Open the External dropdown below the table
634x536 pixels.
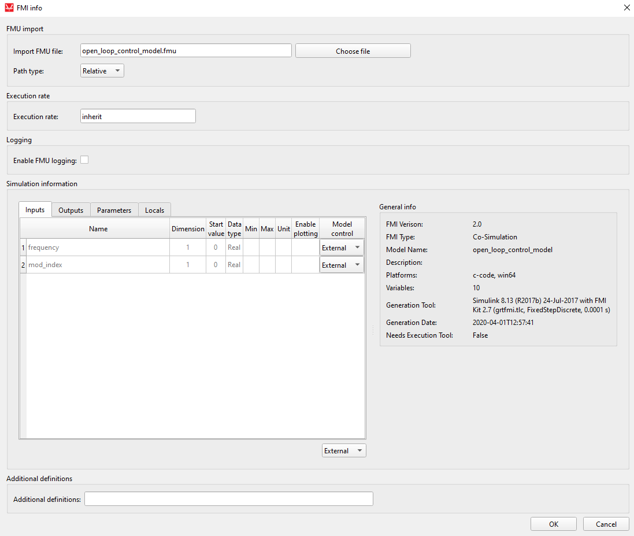pos(344,451)
